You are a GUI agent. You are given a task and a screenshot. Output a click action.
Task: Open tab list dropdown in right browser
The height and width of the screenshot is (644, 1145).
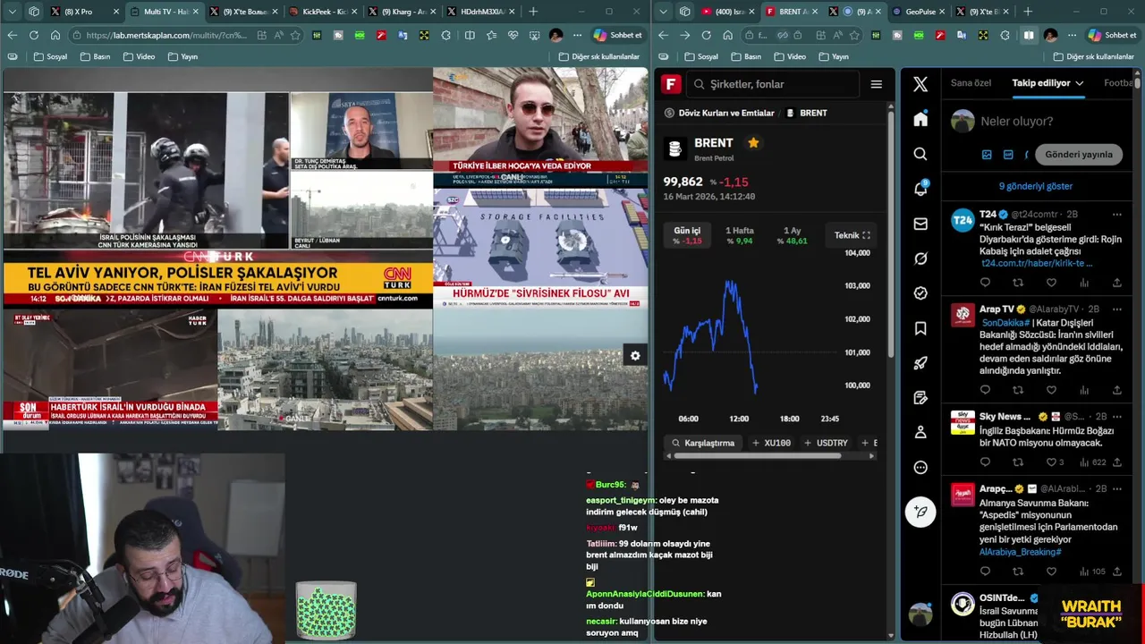[665, 12]
